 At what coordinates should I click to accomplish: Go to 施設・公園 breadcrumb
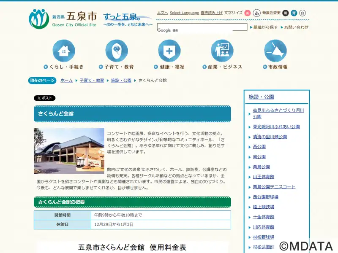point(121,81)
